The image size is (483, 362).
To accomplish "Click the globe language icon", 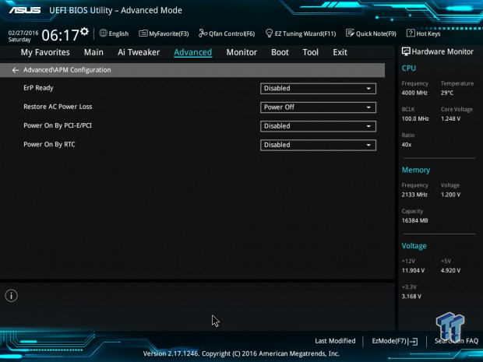I will (x=103, y=33).
